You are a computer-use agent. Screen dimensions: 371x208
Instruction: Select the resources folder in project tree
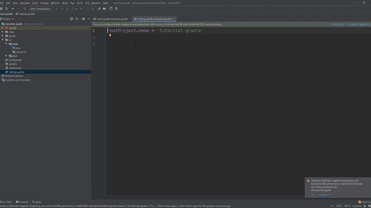tap(19, 52)
